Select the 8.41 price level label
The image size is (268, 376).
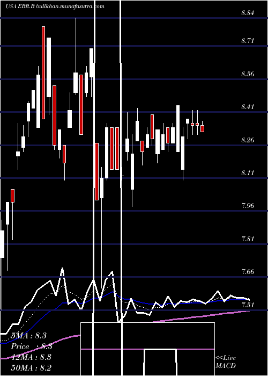point(248,107)
